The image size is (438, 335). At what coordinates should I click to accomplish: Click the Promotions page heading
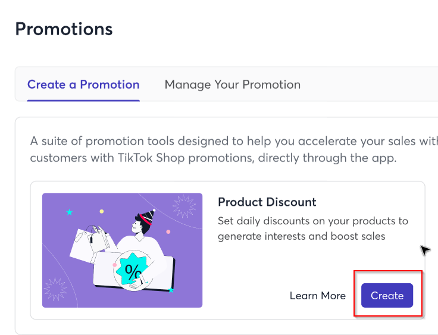click(64, 29)
